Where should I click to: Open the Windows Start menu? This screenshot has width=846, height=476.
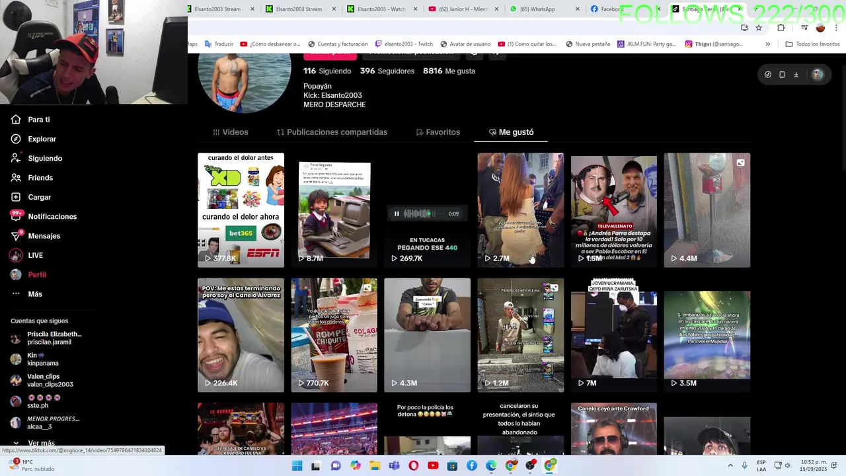[297, 466]
